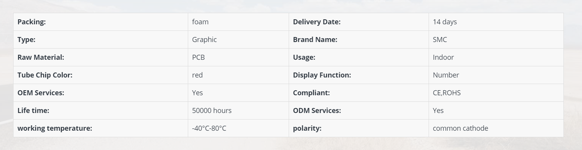Select the CE,ROHS compliant value
This screenshot has height=150, width=582.
pos(446,93)
